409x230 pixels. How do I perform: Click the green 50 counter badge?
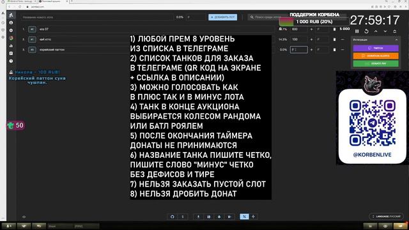pos(16,125)
